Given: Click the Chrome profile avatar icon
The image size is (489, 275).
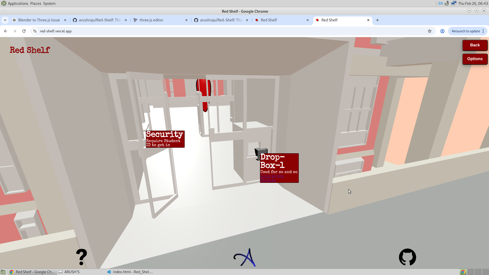Looking at the screenshot, I should [x=442, y=31].
